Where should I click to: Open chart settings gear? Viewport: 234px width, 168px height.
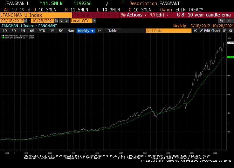pos(231,31)
